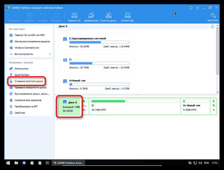The width and height of the screenshot is (224, 170).
Task: Click the clock showing 17:52
Action: point(214,163)
